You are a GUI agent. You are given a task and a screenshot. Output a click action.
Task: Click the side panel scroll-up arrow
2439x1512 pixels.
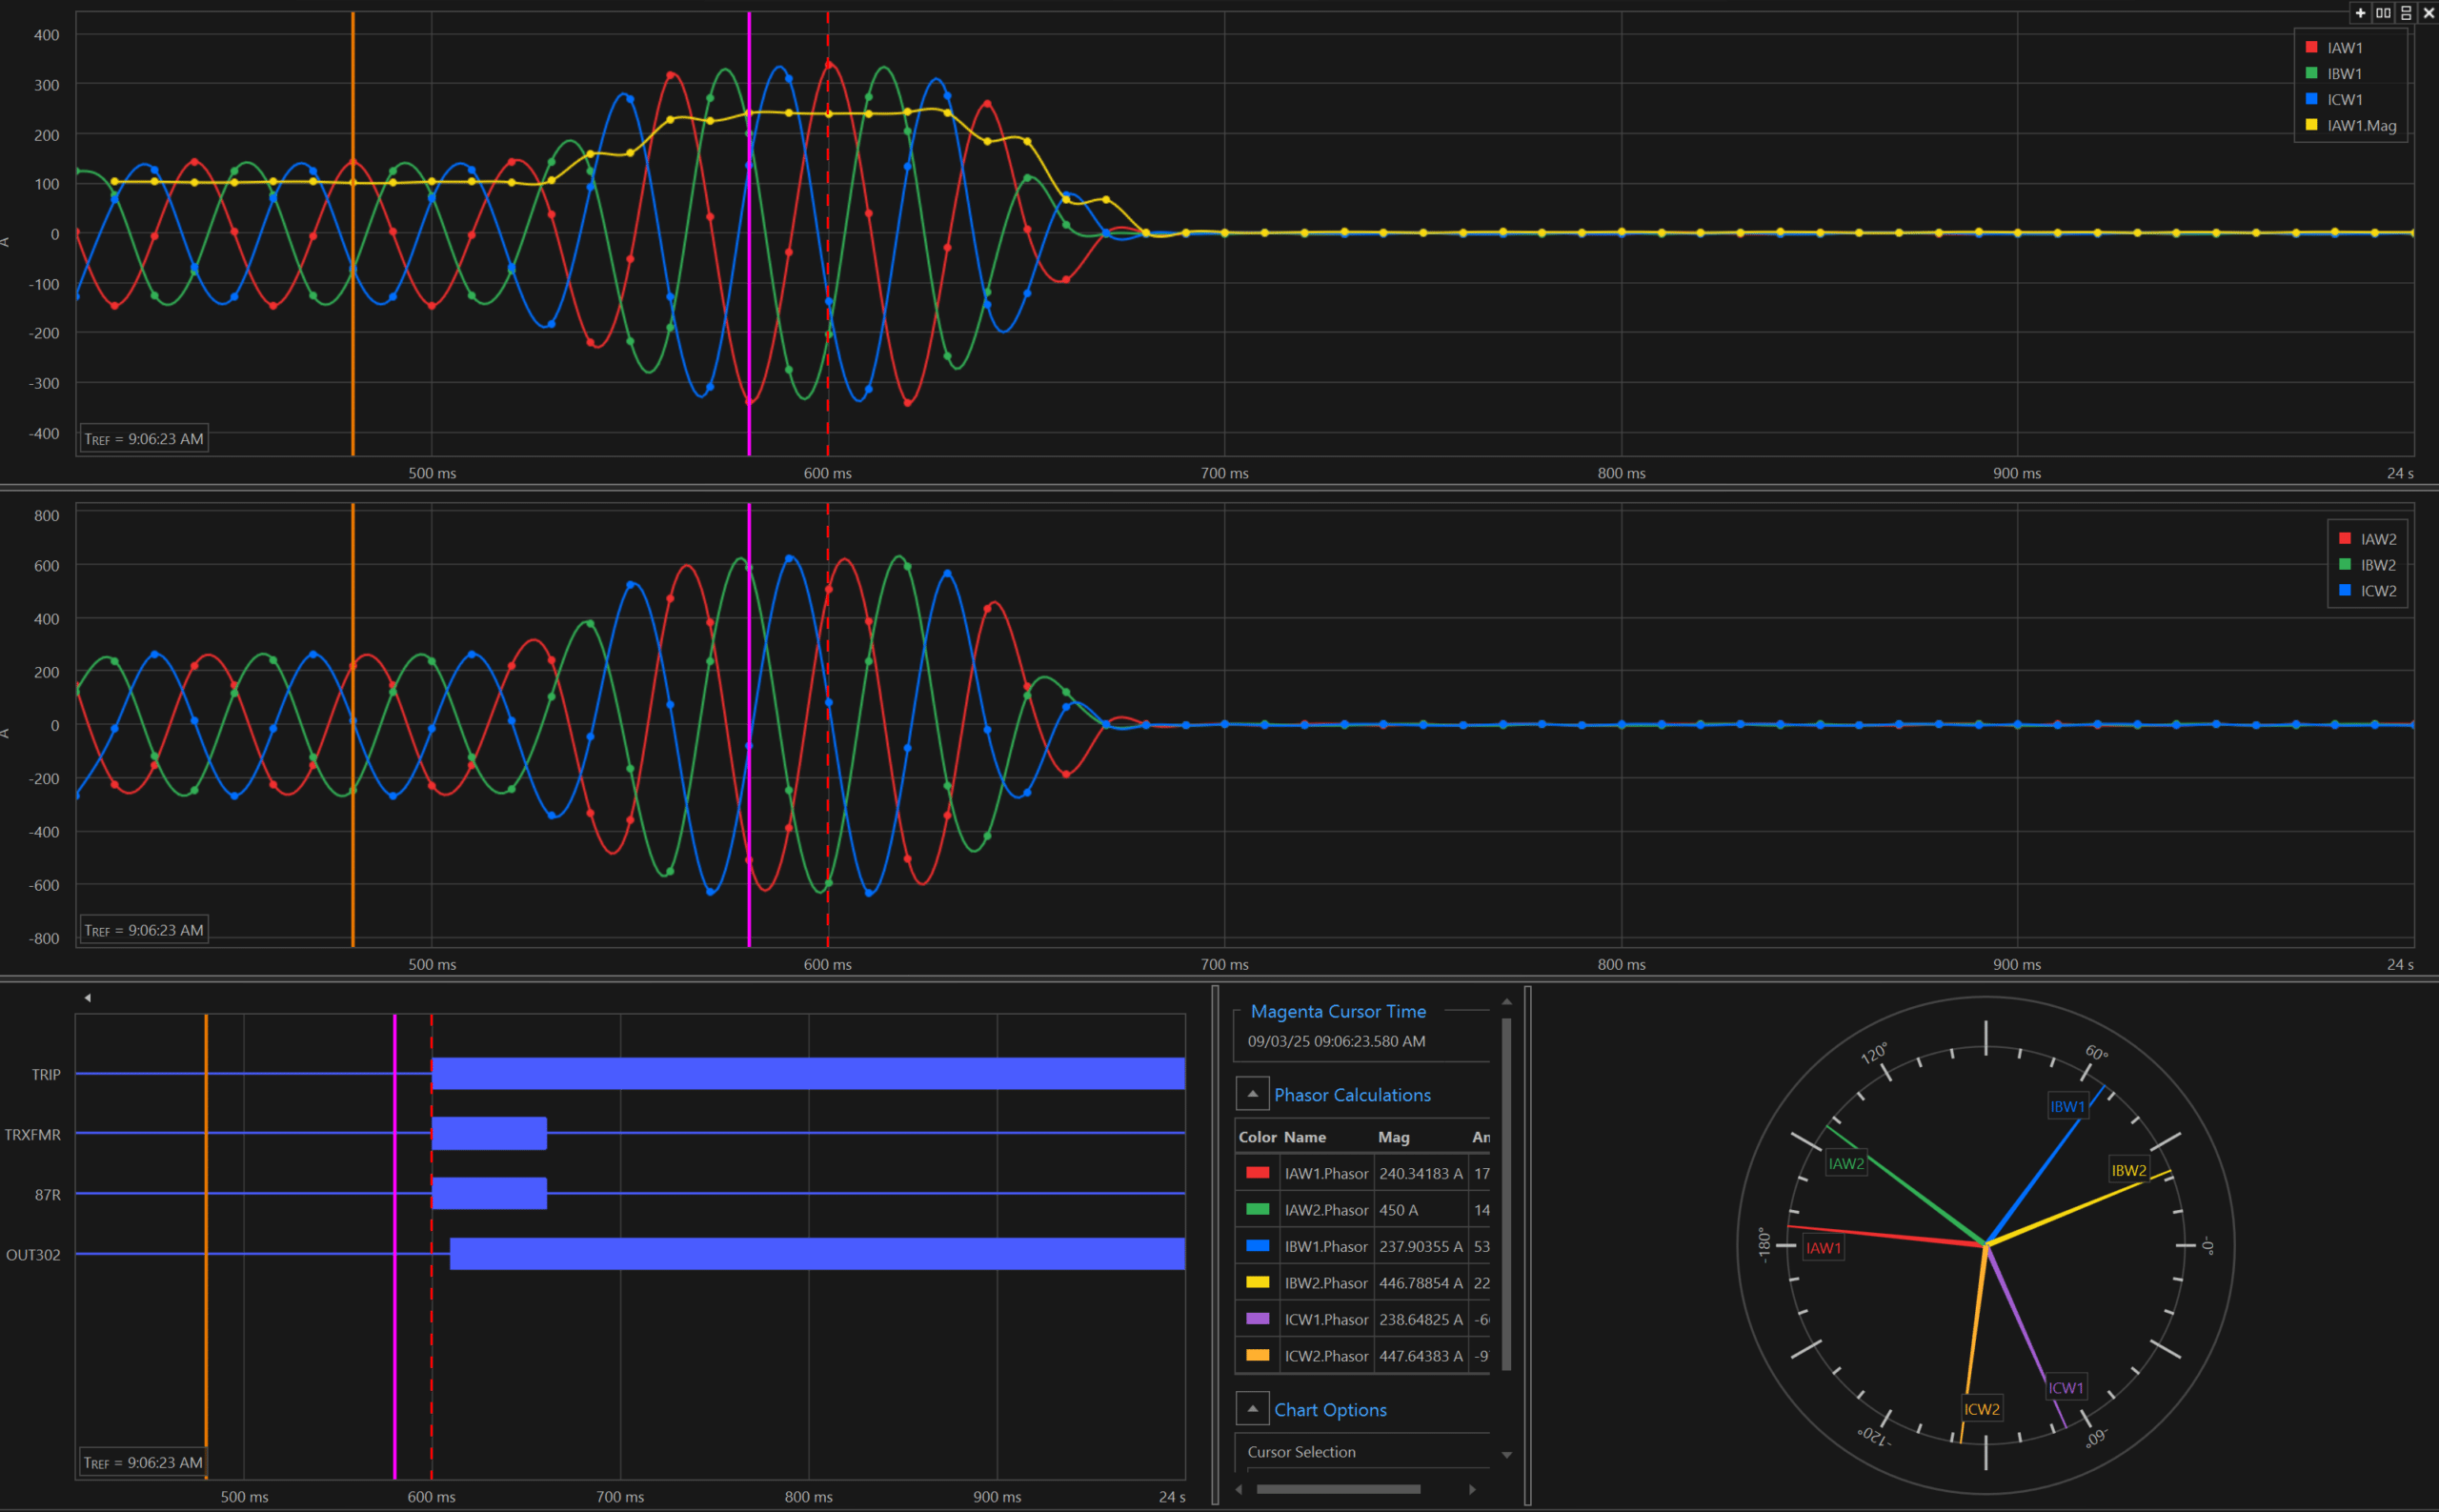point(1507,1002)
